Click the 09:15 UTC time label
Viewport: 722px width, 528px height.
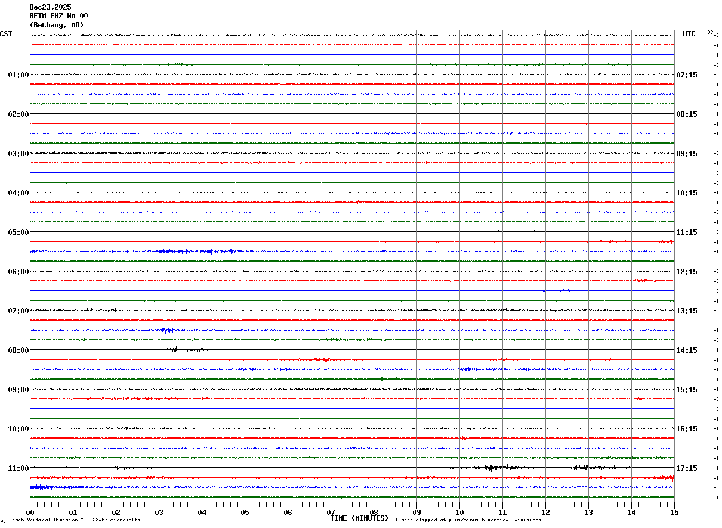pos(686,154)
